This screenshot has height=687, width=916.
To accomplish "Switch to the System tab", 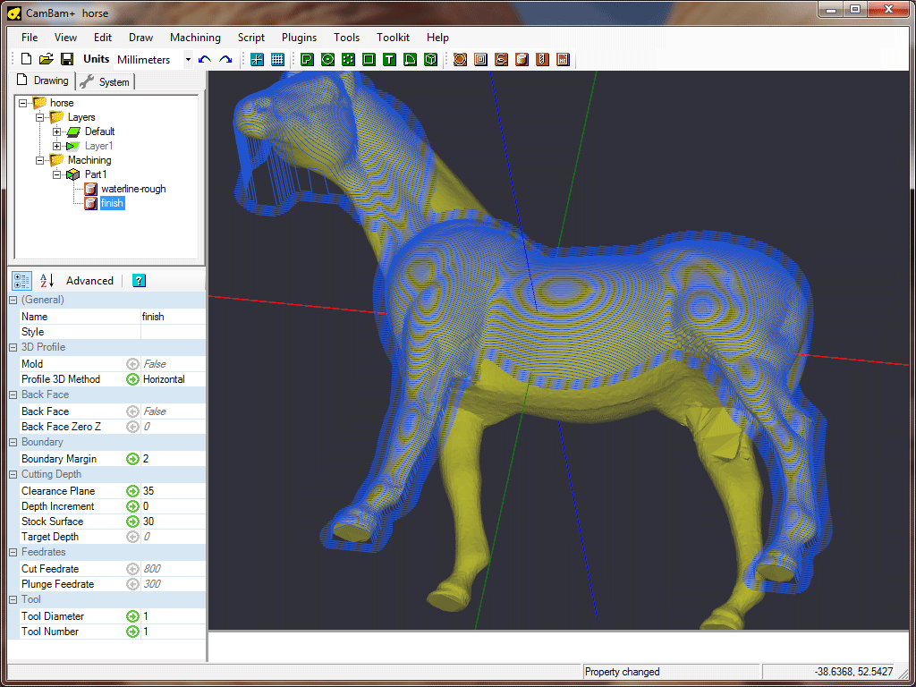I will 106,81.
